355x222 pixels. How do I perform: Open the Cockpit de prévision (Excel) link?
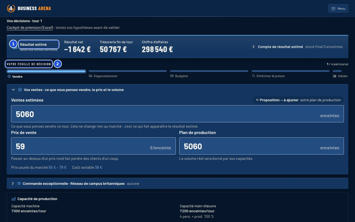tap(30, 28)
